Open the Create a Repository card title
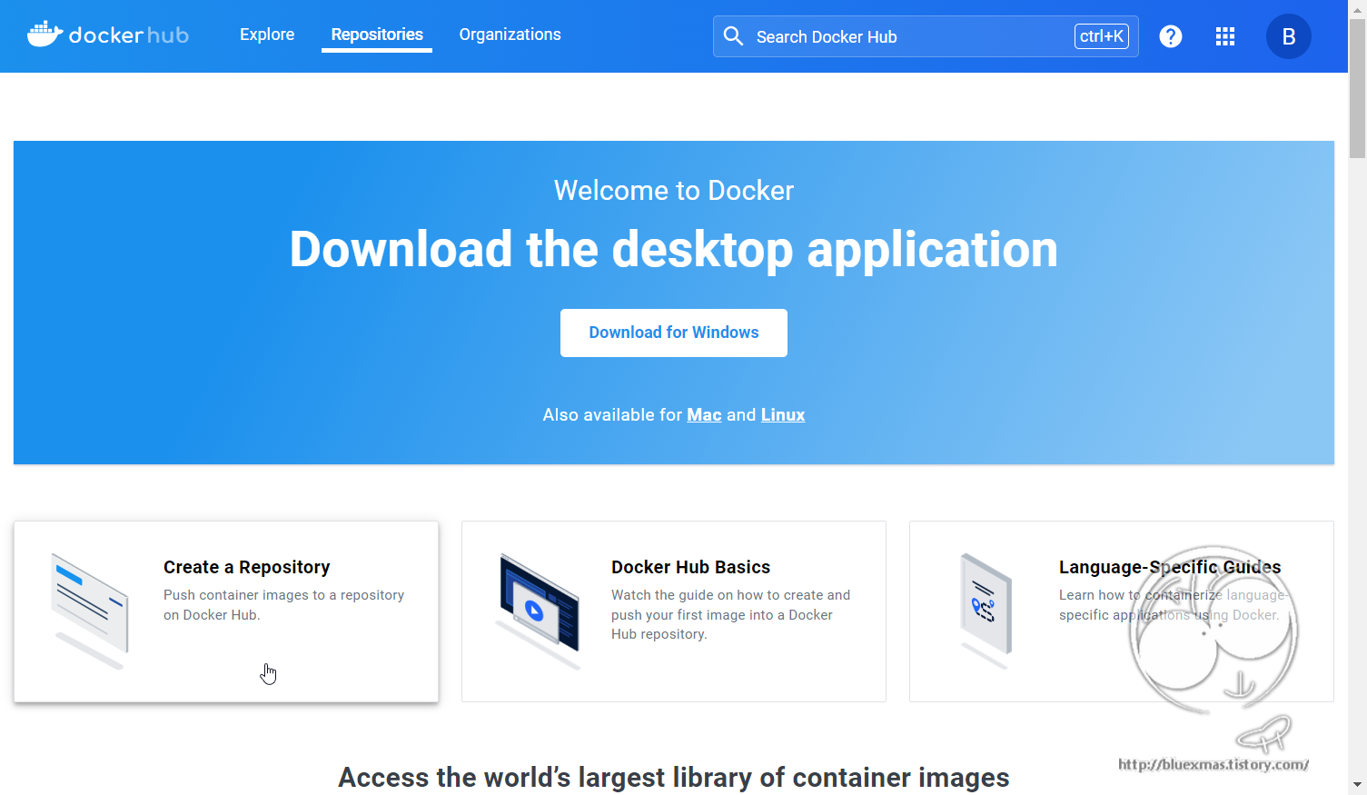The image size is (1367, 795). [247, 567]
